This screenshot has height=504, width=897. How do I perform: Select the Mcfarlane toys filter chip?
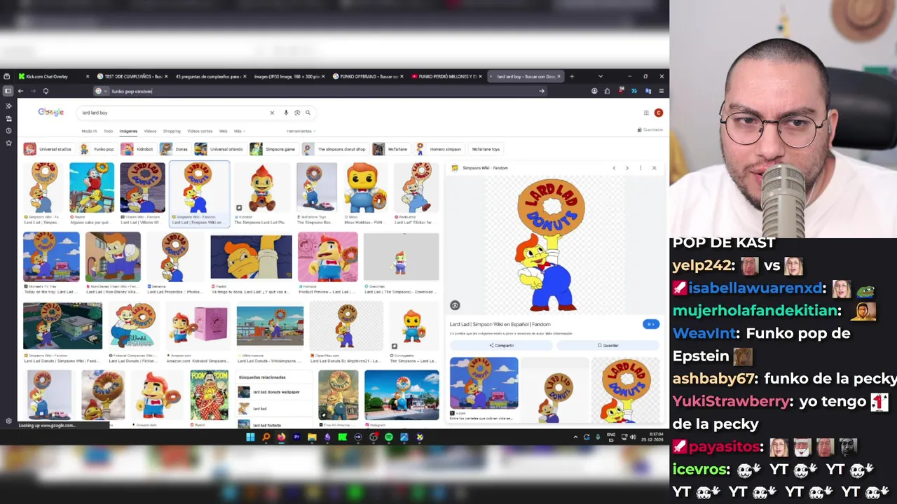pyautogui.click(x=485, y=149)
